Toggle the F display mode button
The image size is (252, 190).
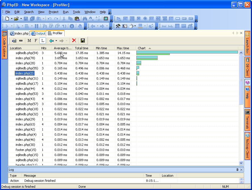pos(36,40)
